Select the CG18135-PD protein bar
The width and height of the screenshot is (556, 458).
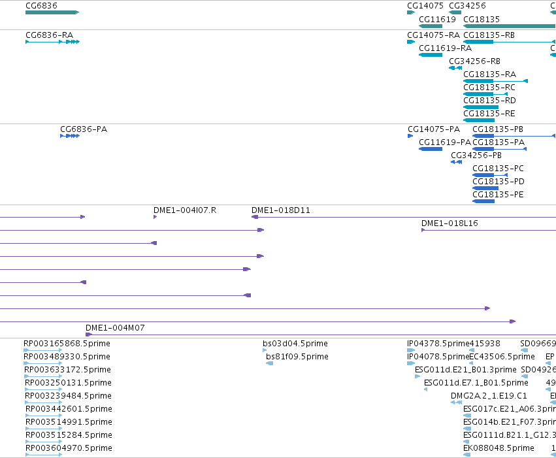pos(485,188)
